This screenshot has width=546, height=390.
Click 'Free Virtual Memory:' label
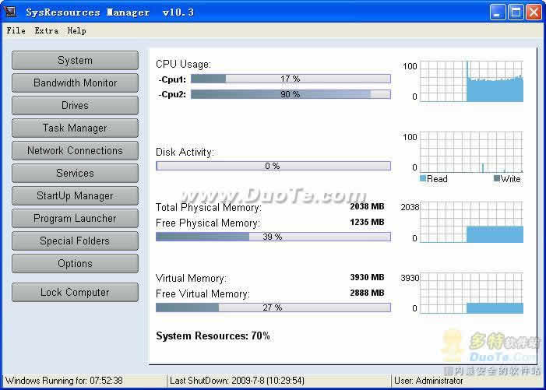click(203, 294)
